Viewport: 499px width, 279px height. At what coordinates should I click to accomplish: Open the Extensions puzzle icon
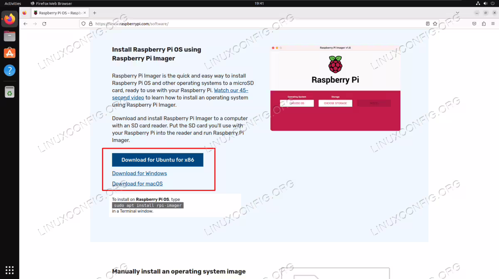point(483,24)
